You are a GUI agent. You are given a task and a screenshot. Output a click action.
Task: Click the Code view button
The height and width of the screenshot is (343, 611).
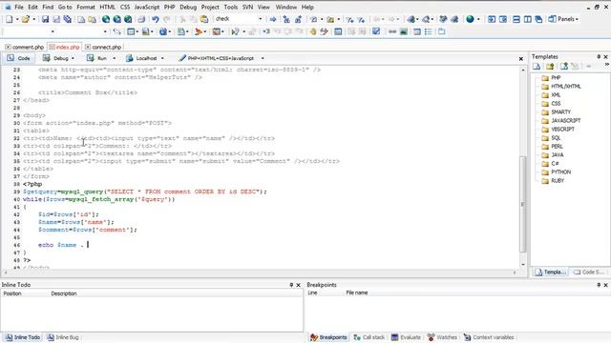[19, 58]
